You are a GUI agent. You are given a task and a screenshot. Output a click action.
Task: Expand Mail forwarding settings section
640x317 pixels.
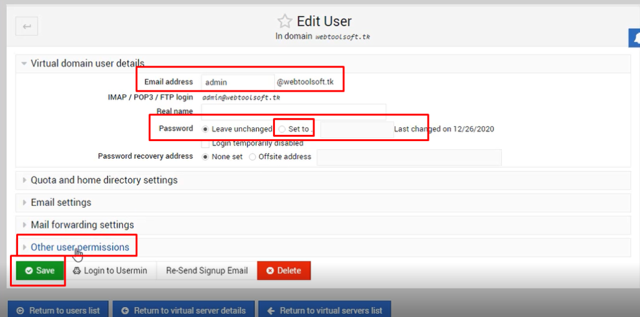tap(323, 225)
